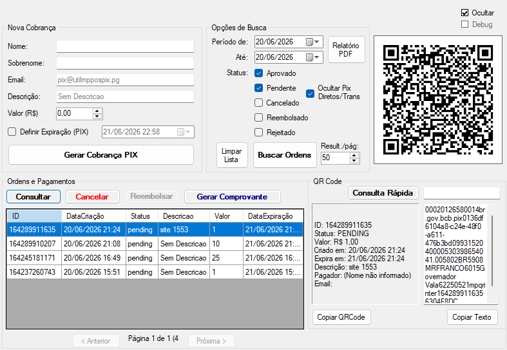The height and width of the screenshot is (350, 507).
Task: Click Limpar Lista button
Action: click(x=232, y=155)
